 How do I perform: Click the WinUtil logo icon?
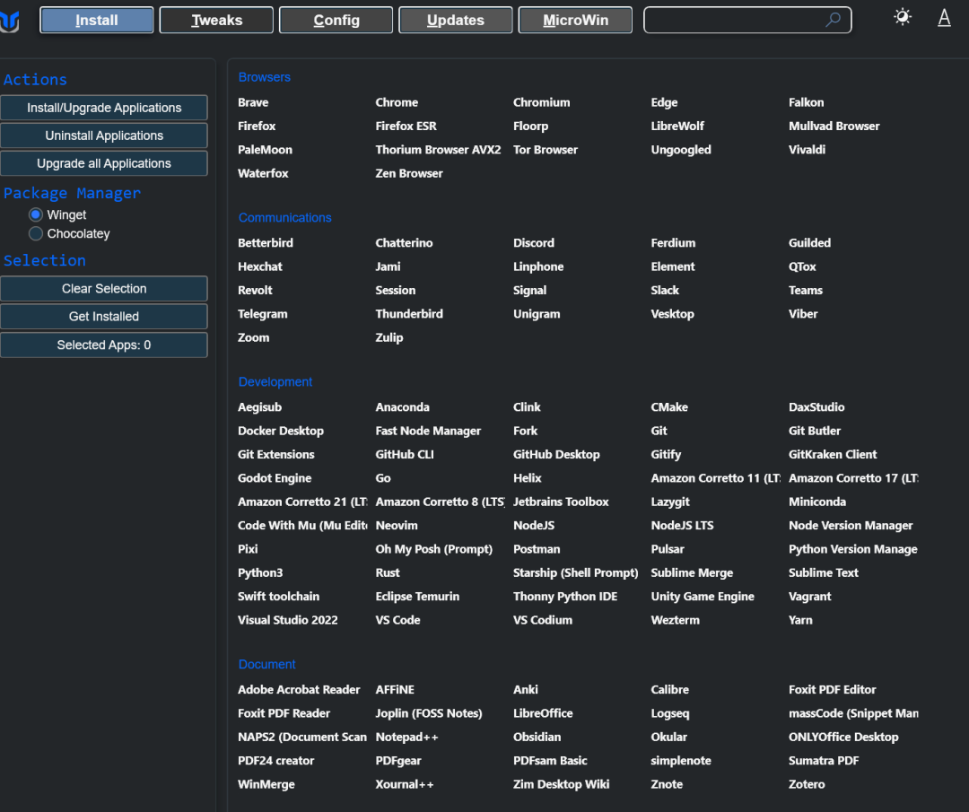[9, 21]
